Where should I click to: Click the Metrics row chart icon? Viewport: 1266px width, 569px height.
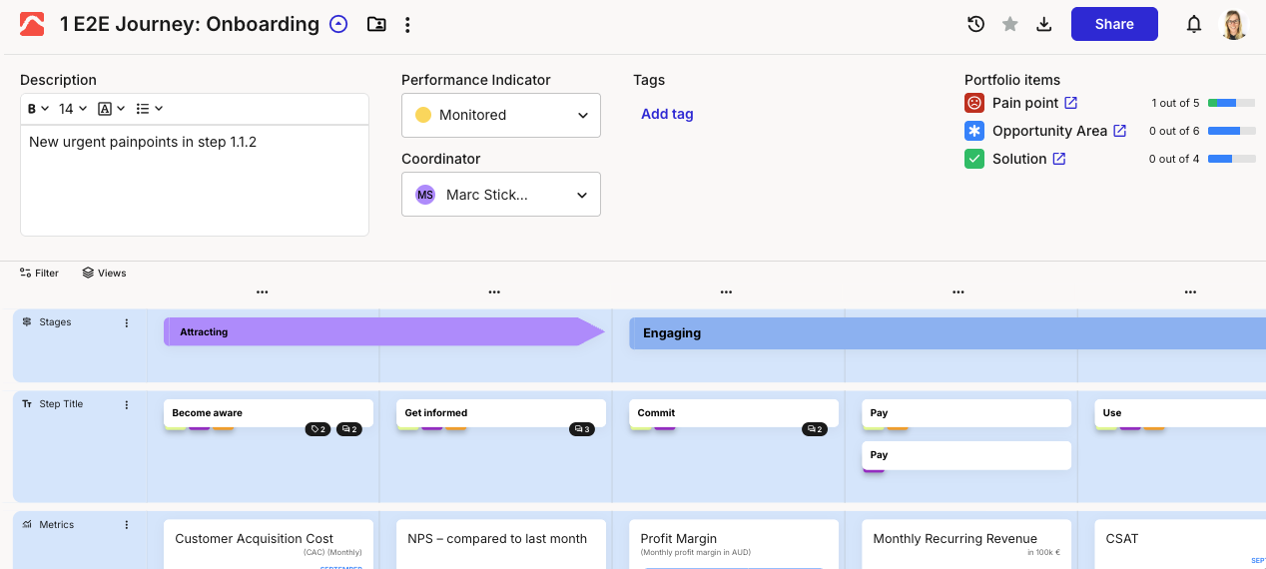[27, 525]
